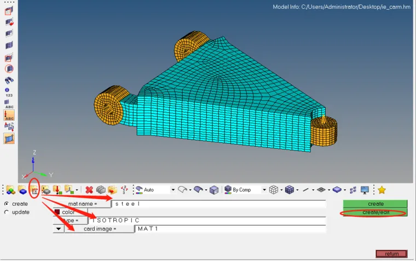The image size is (416, 261).
Task: Select the create radio button
Action: (7, 204)
